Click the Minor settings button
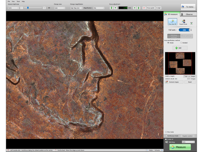Viewport: 203px width, 152px height. click(187, 36)
